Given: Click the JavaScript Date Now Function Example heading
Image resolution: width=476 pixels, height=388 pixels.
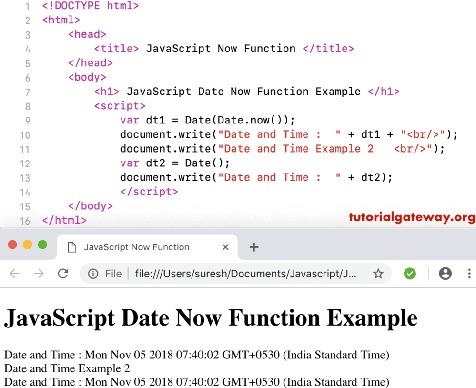Looking at the screenshot, I should click(x=210, y=317).
